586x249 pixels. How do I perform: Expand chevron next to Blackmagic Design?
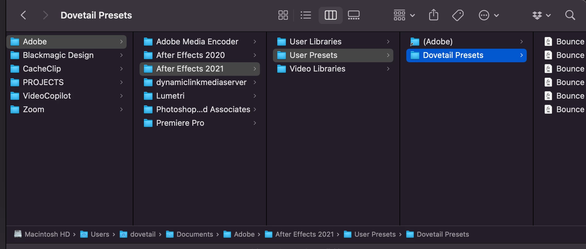click(121, 55)
